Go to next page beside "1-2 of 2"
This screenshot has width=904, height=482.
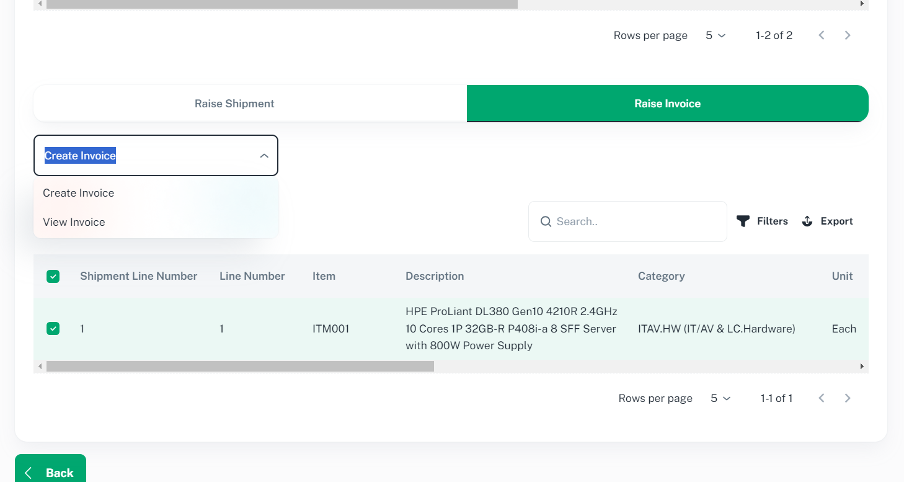[x=848, y=35]
